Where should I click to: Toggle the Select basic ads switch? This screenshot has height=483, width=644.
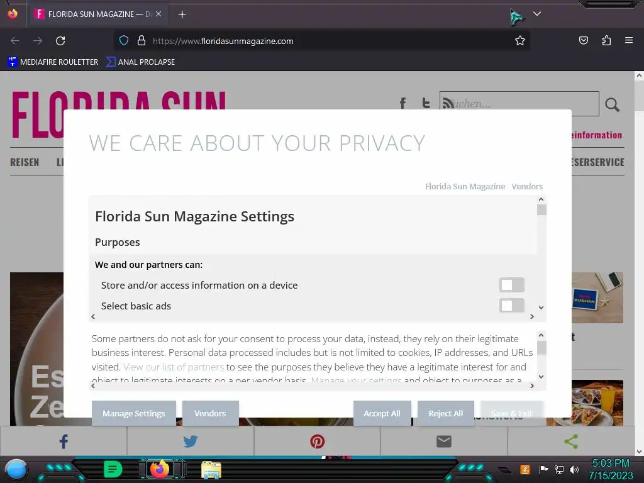(512, 306)
